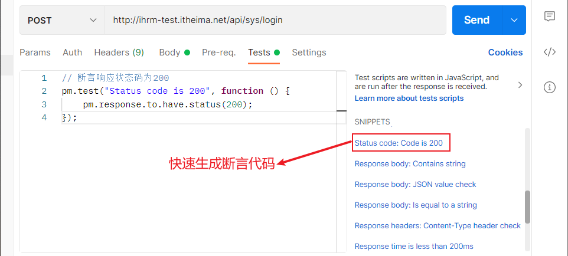Open the code snippet icon in sidebar
Viewport: 568px width, 256px height.
(549, 52)
